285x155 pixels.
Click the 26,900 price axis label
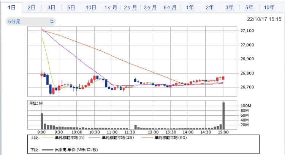click(x=247, y=59)
